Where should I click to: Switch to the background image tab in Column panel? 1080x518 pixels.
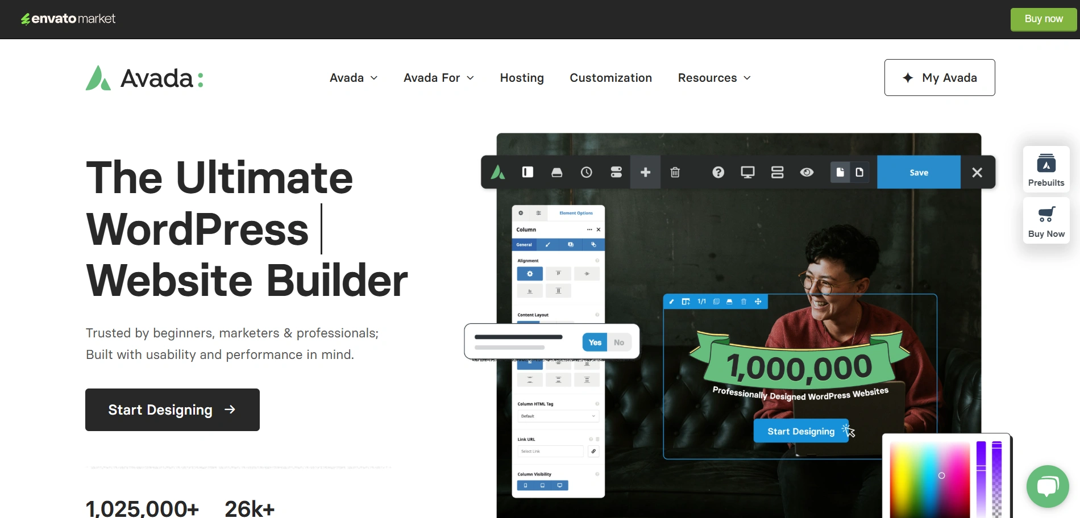[571, 244]
